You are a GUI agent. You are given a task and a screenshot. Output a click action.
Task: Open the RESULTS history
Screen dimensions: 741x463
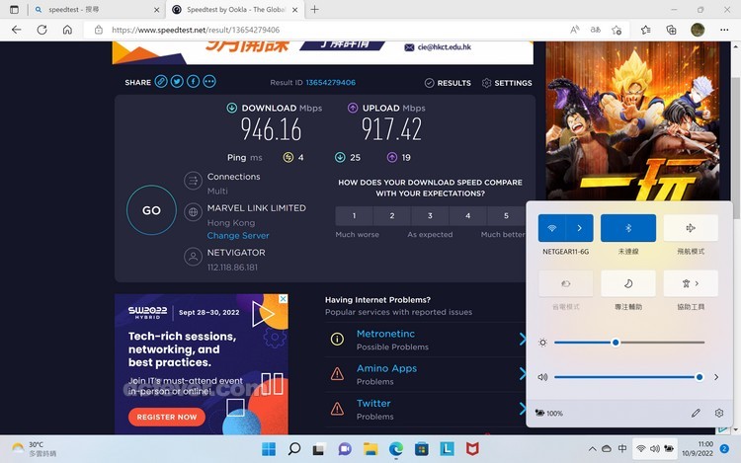pyautogui.click(x=448, y=83)
